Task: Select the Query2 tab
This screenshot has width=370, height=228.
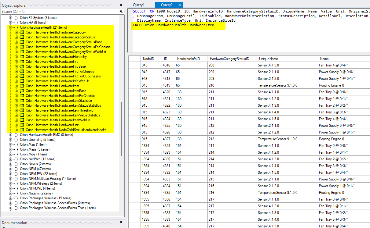Action: 167,5
